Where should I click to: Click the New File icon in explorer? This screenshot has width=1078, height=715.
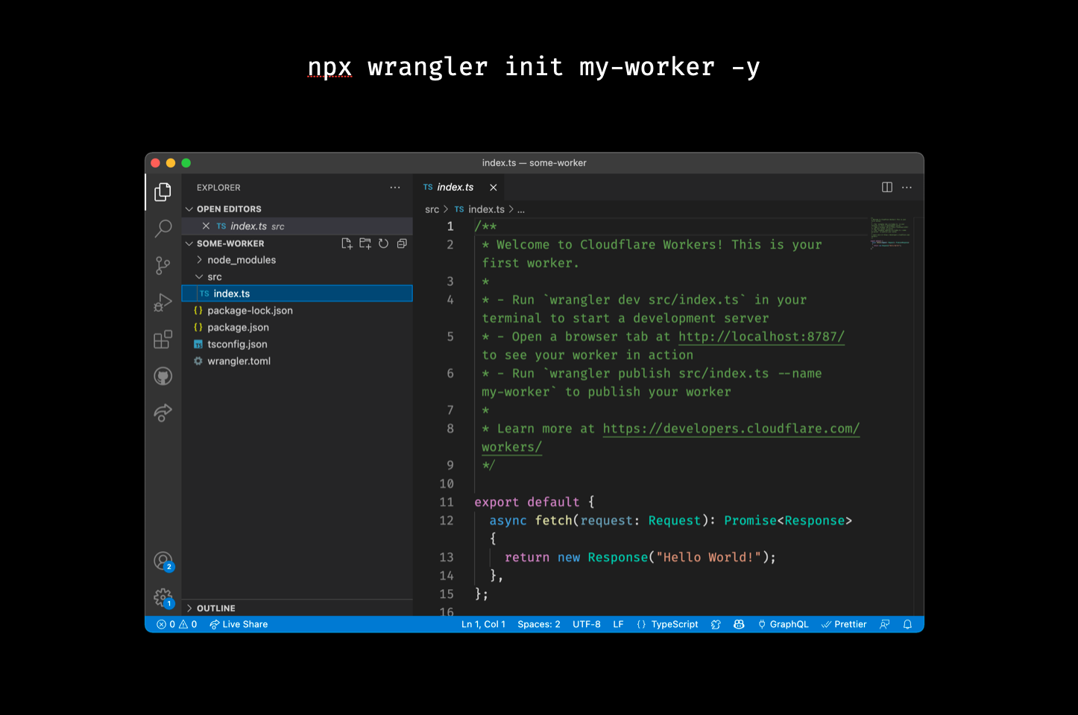tap(347, 244)
